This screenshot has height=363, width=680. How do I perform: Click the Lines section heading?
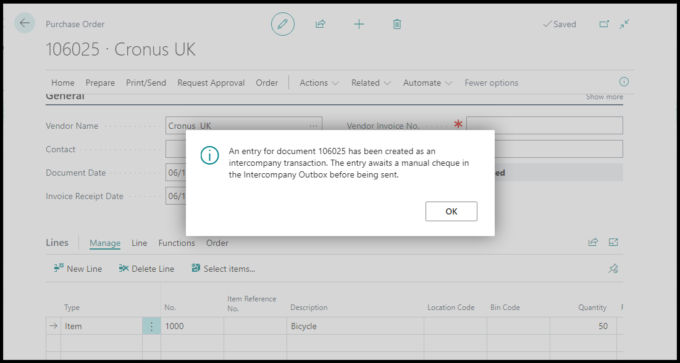point(57,243)
